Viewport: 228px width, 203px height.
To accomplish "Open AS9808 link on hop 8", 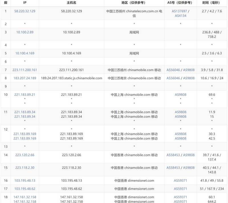I will coord(188,78).
